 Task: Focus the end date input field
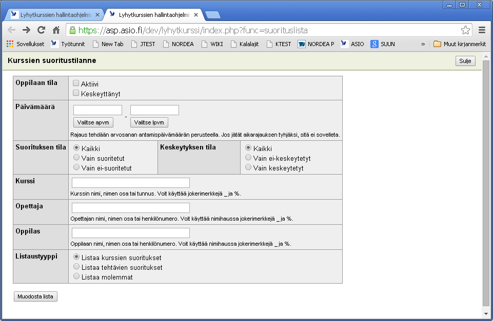point(154,110)
